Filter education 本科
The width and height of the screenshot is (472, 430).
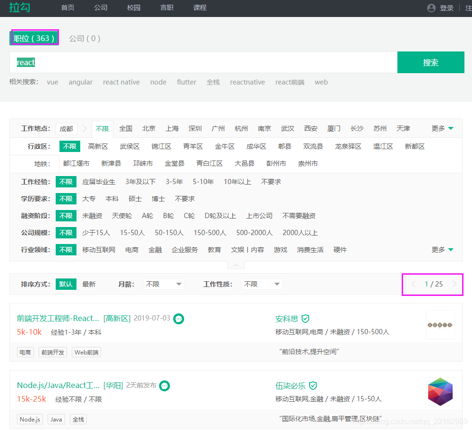(x=112, y=199)
